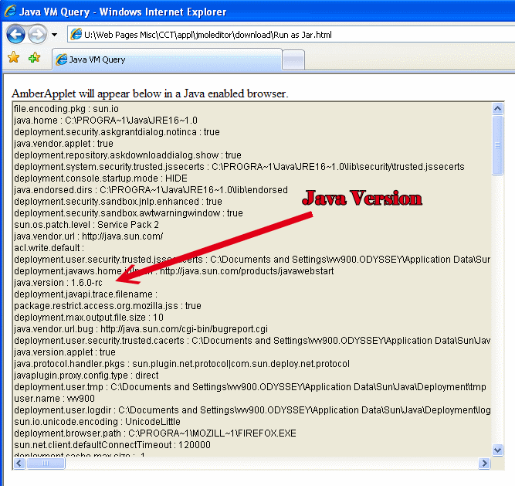This screenshot has width=515, height=486.
Task: Click 'deployment.repository.askdownloaddialog.show : true' line
Action: pyautogui.click(x=127, y=155)
